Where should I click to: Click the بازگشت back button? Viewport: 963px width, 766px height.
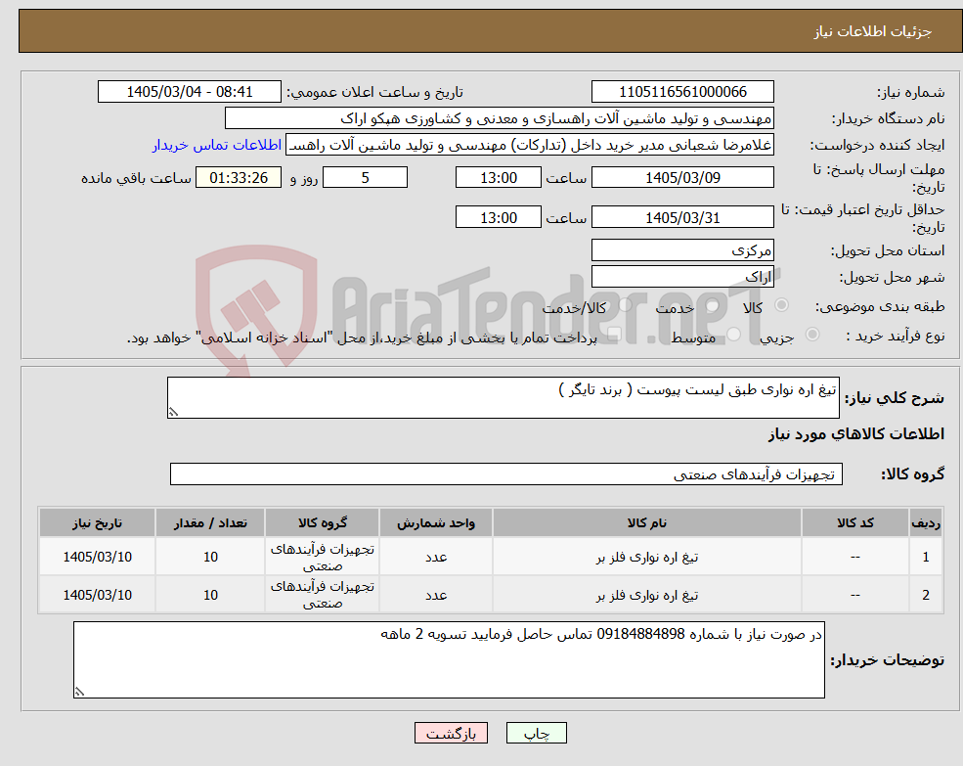451,733
